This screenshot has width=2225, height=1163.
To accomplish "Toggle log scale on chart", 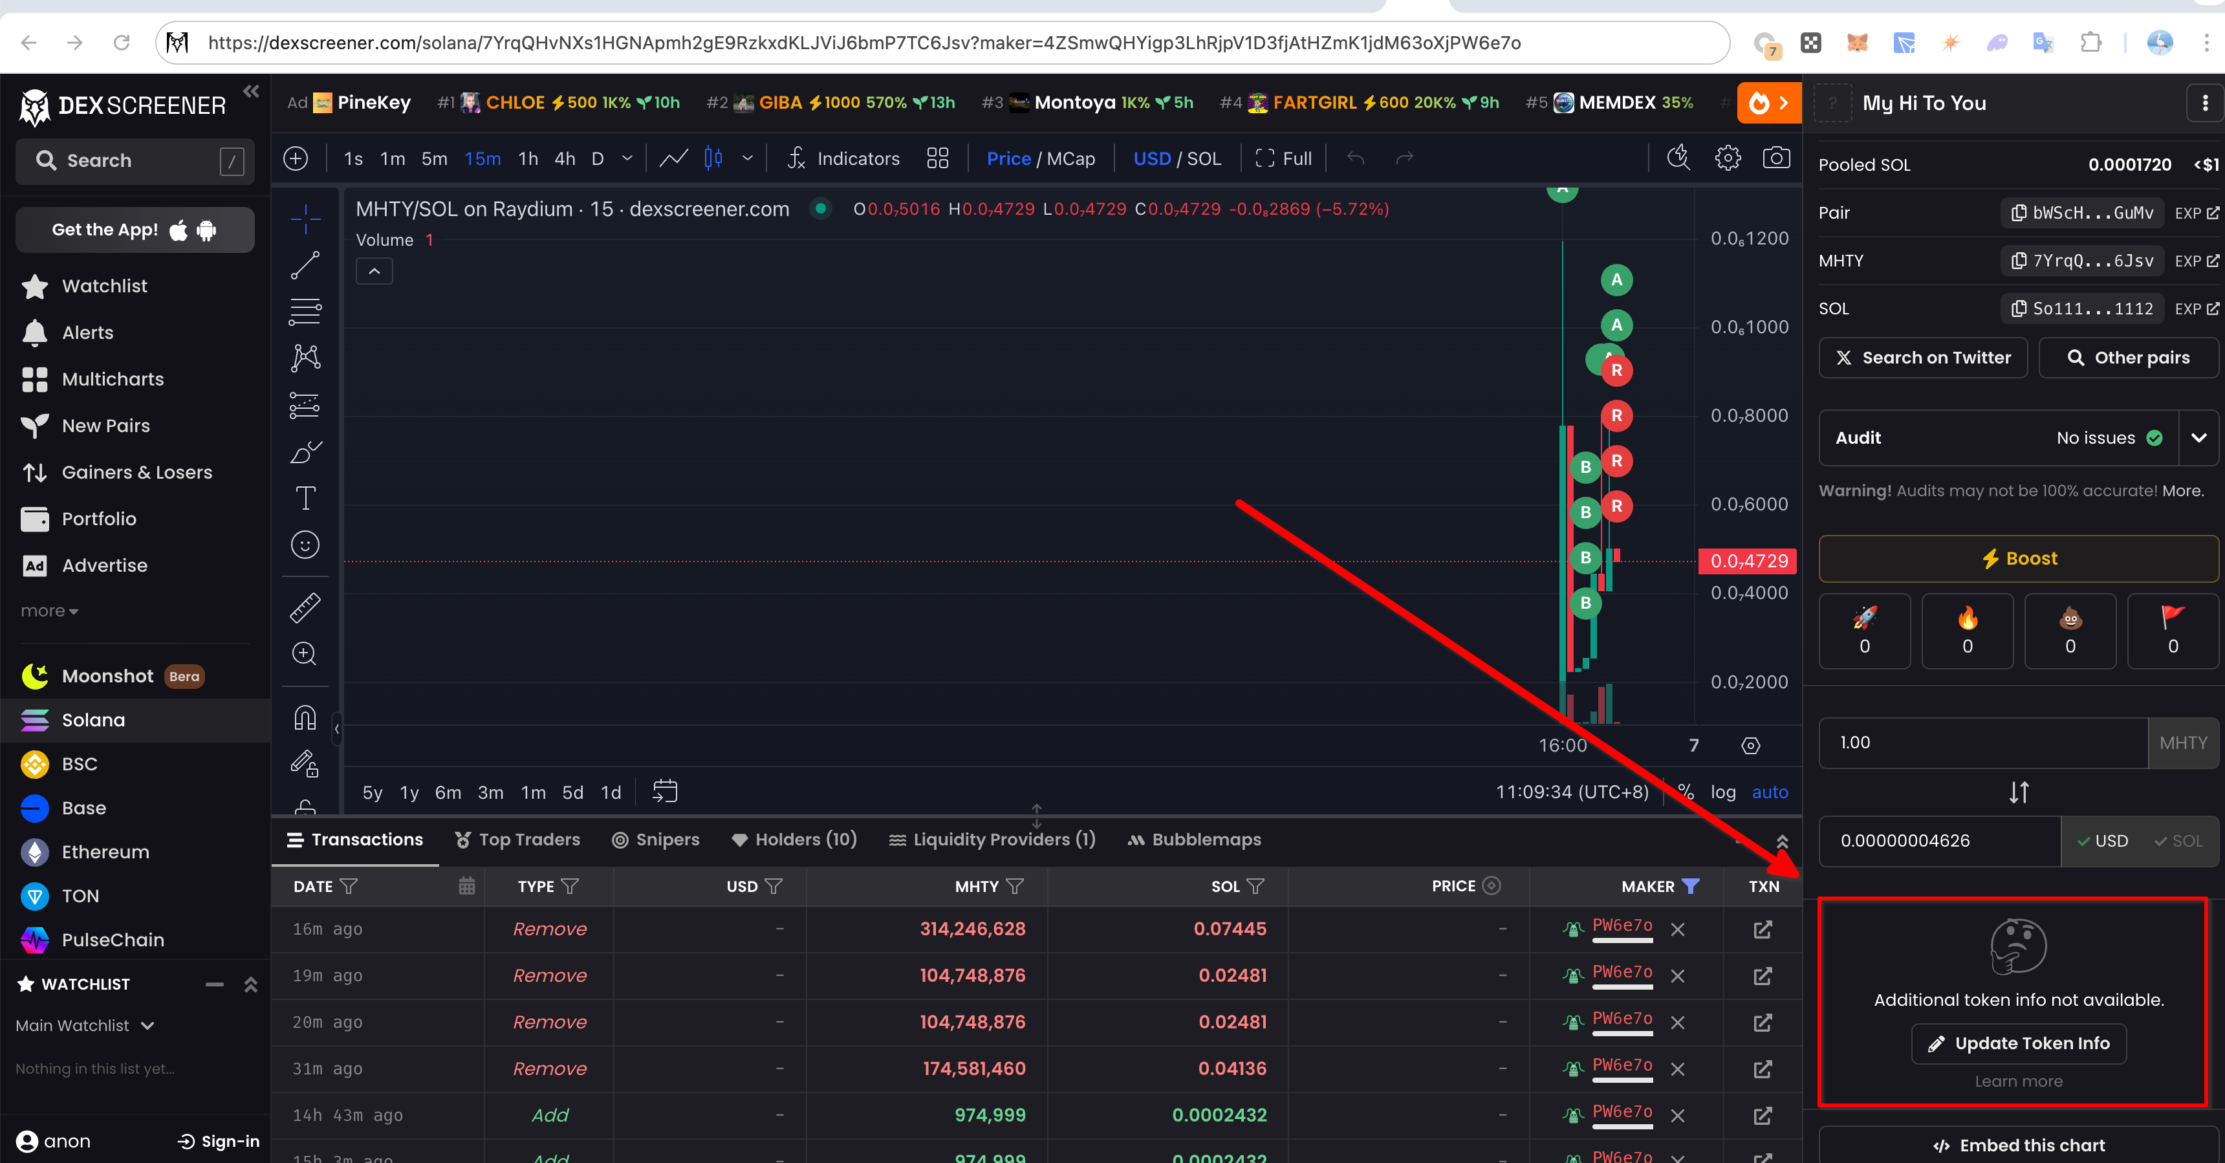I will coord(1722,792).
